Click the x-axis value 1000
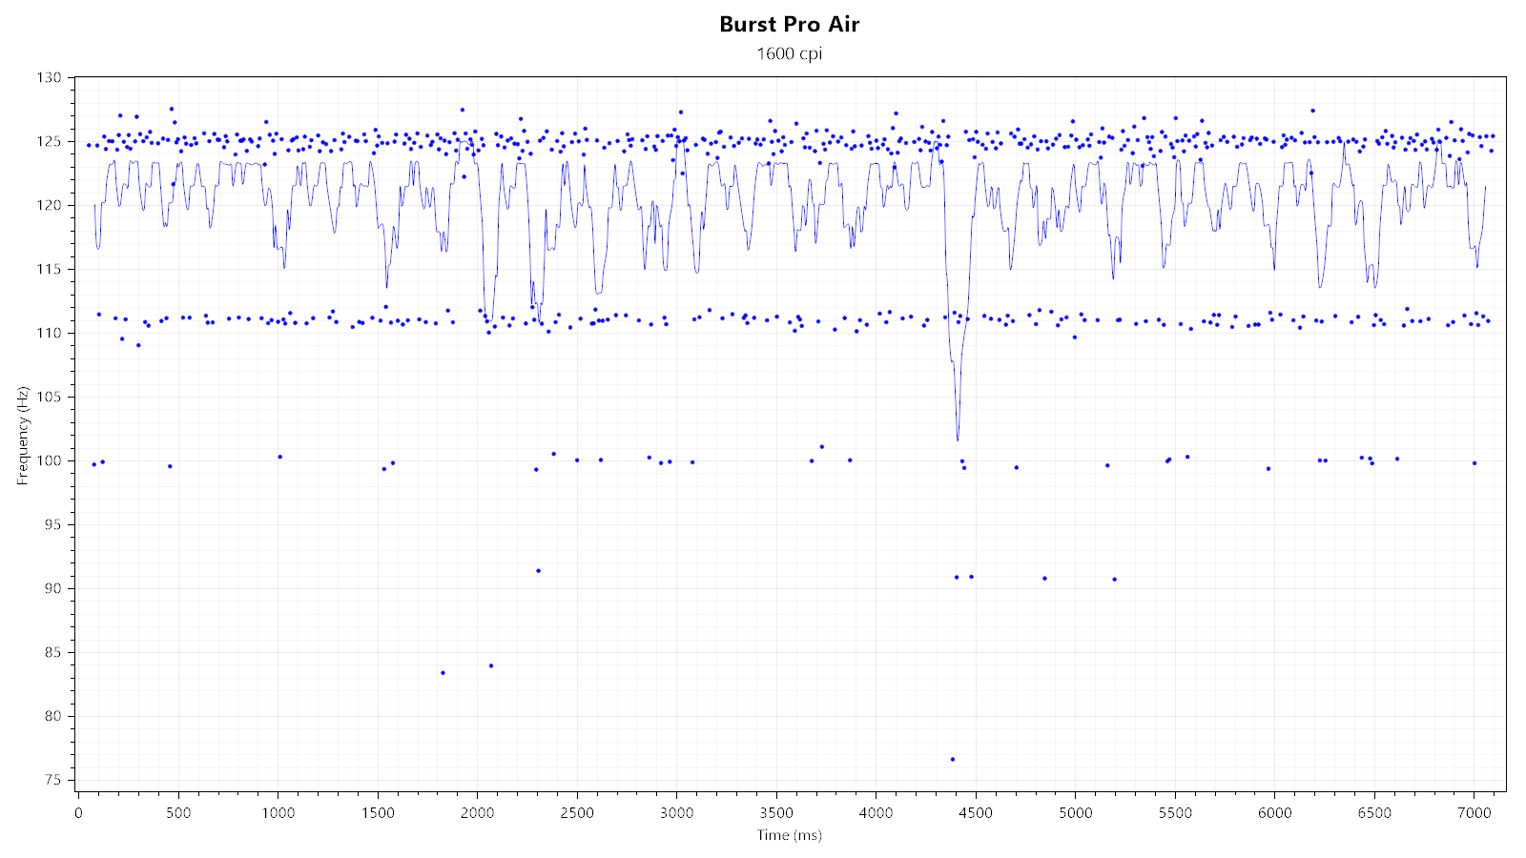Screen dimensions: 1526x858 pos(278,812)
